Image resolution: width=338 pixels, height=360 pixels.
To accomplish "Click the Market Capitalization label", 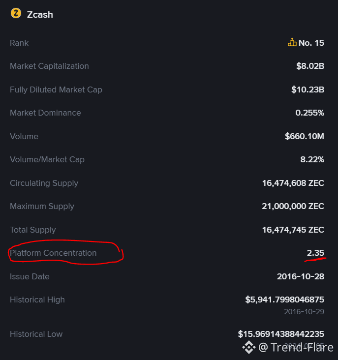I will [49, 66].
